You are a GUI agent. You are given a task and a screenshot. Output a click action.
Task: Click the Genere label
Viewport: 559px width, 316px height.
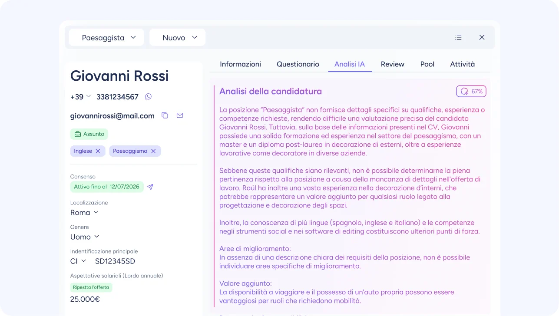(x=79, y=227)
